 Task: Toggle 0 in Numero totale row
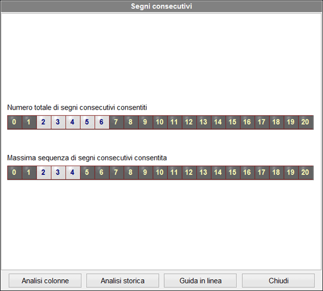pos(14,122)
